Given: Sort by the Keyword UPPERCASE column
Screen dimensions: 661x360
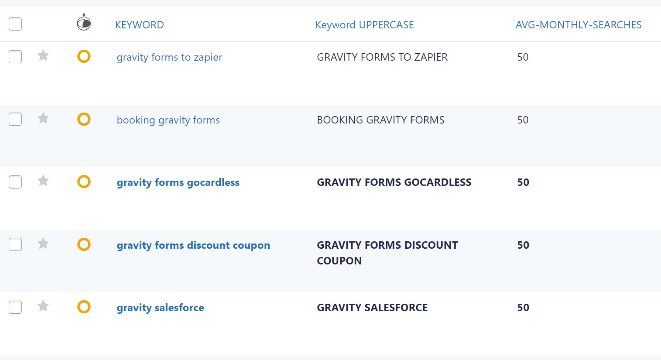Looking at the screenshot, I should 364,24.
